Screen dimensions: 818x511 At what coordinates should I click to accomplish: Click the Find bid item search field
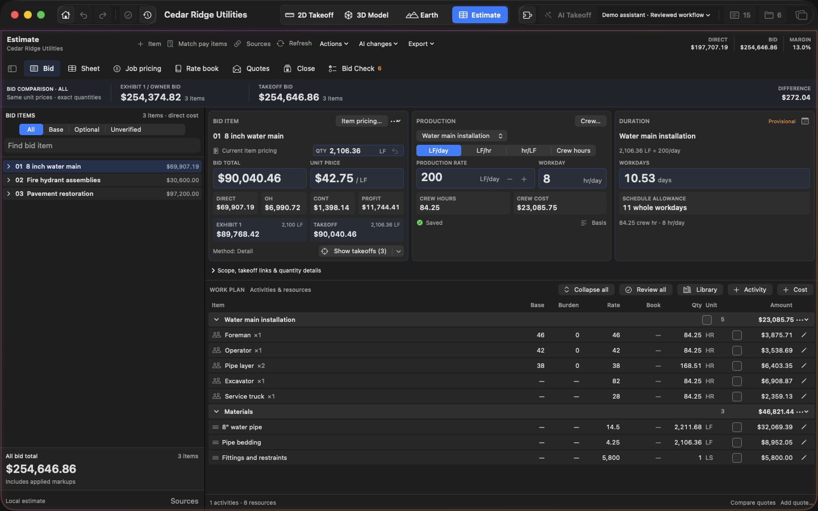(x=102, y=146)
